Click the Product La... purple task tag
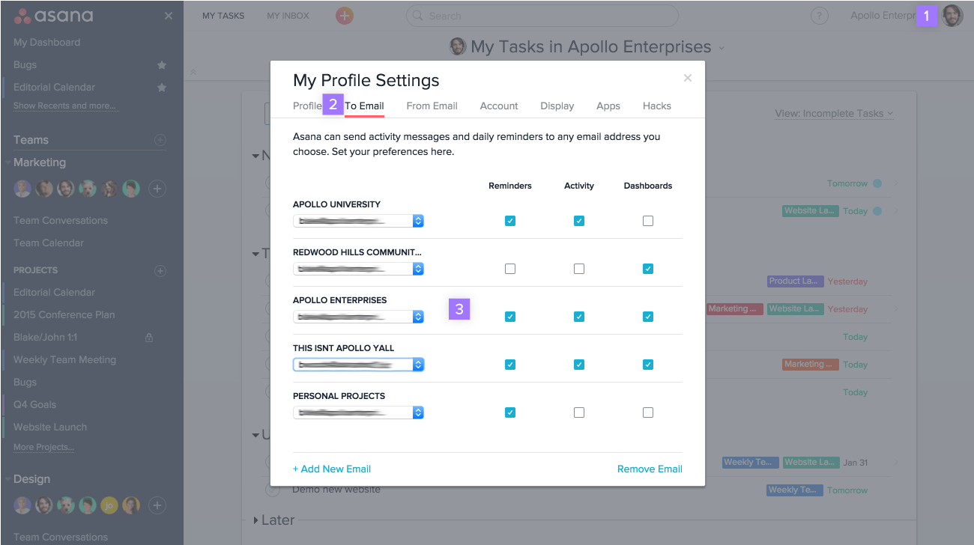 pyautogui.click(x=795, y=281)
